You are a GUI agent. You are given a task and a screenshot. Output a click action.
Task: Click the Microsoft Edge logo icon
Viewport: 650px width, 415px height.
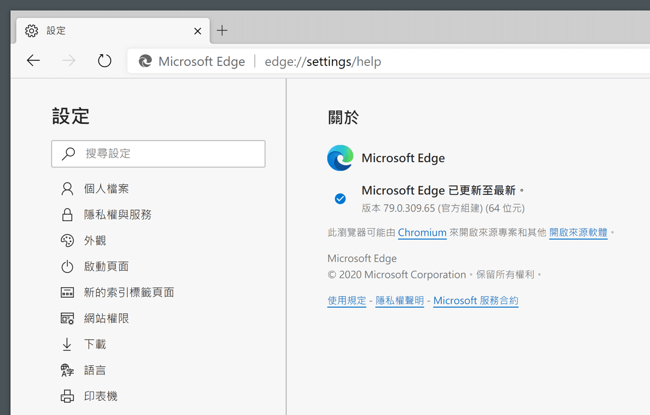[340, 158]
